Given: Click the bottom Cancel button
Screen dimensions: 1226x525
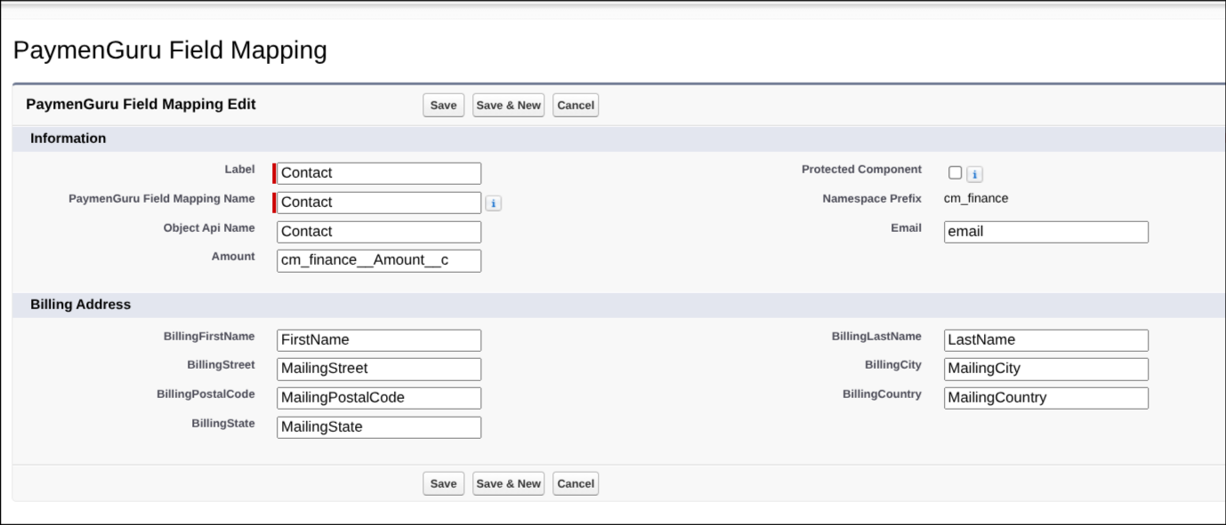Looking at the screenshot, I should point(576,483).
